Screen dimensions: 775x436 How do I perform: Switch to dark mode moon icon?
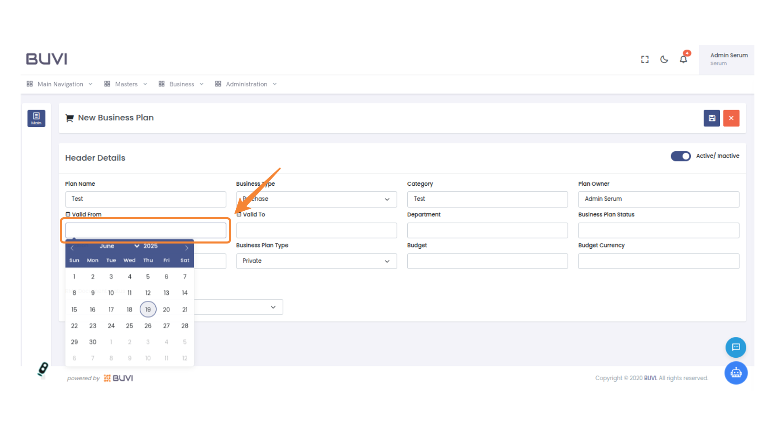(664, 59)
